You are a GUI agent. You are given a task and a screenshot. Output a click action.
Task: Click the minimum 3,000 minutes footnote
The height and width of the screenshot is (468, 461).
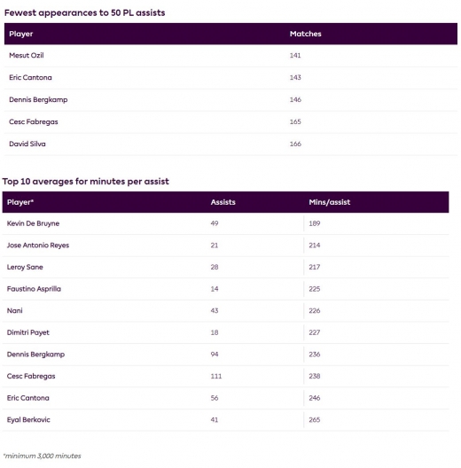[42, 456]
